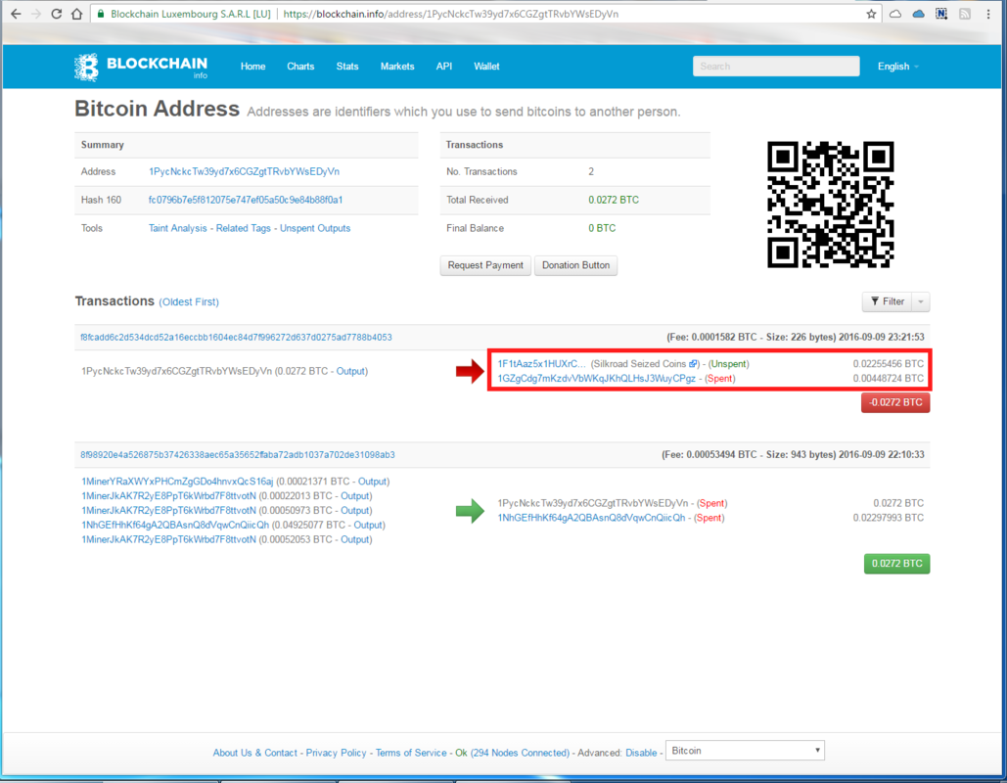1007x783 pixels.
Task: Click the Search input field
Action: 776,67
